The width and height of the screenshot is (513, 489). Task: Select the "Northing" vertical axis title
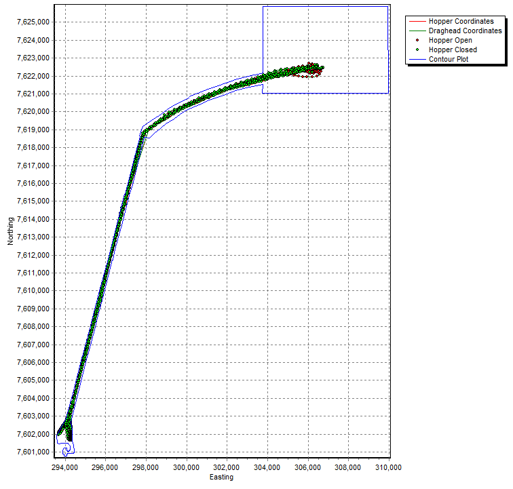(11, 230)
